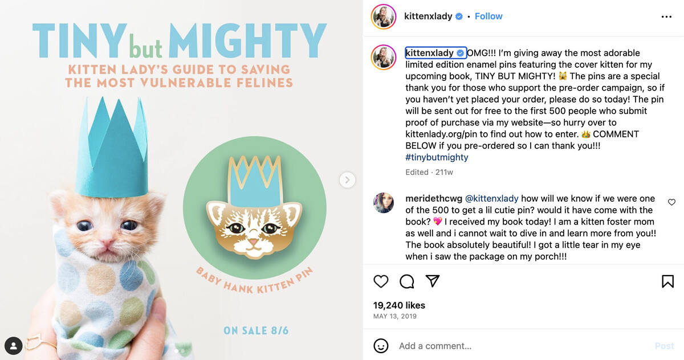This screenshot has width=684, height=360.
Task: Open the comment bubble icon
Action: (x=407, y=281)
